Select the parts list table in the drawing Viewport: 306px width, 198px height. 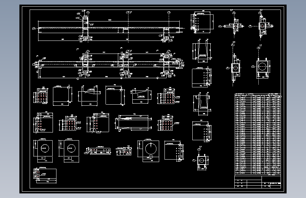(x=258, y=134)
